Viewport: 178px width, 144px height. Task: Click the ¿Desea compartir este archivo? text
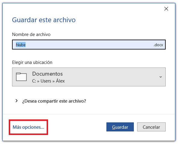(54, 101)
